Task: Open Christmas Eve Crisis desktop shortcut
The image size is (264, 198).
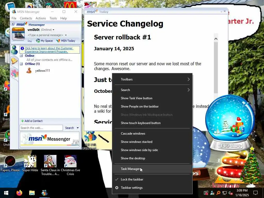Action: (x=70, y=165)
